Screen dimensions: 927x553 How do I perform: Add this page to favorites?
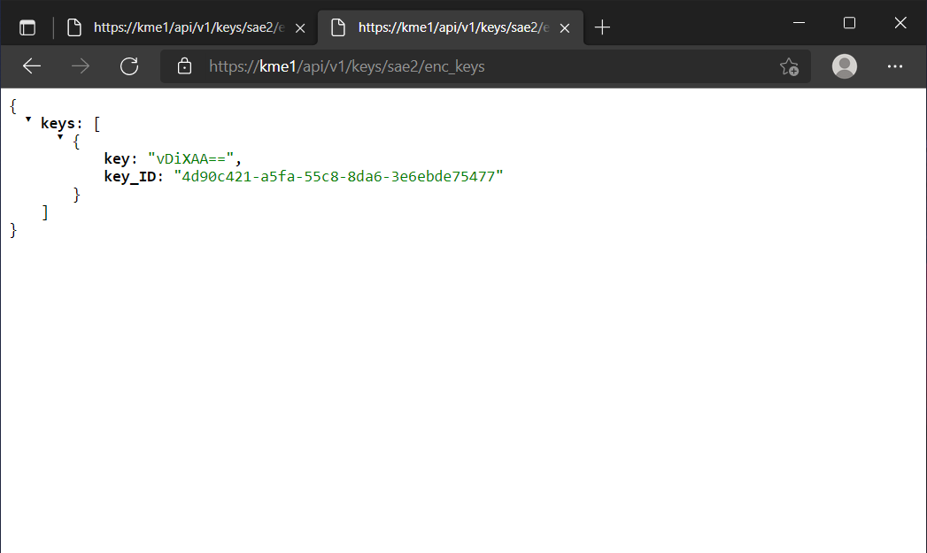tap(789, 66)
